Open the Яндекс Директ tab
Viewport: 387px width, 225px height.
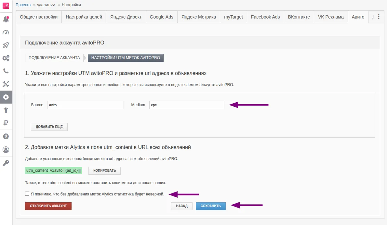(126, 17)
